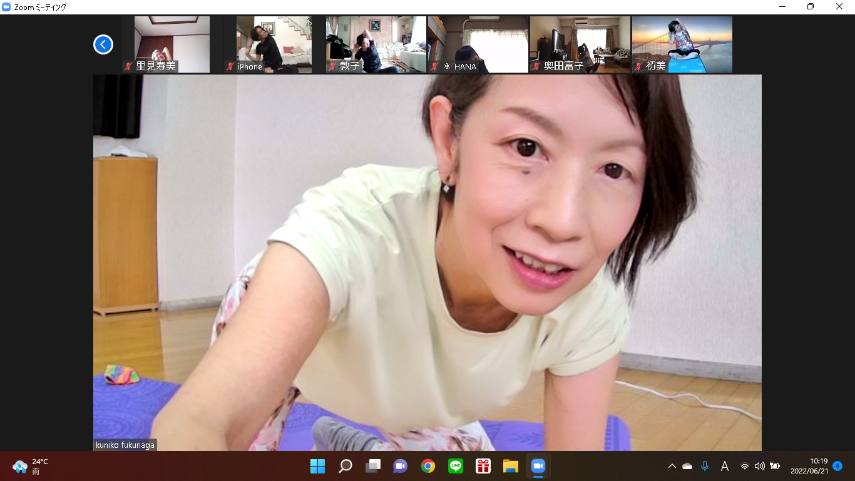Click muted microphone icon next to HANA

[x=434, y=66]
